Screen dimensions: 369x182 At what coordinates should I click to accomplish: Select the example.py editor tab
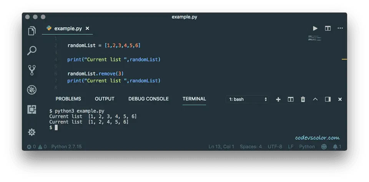coord(68,28)
